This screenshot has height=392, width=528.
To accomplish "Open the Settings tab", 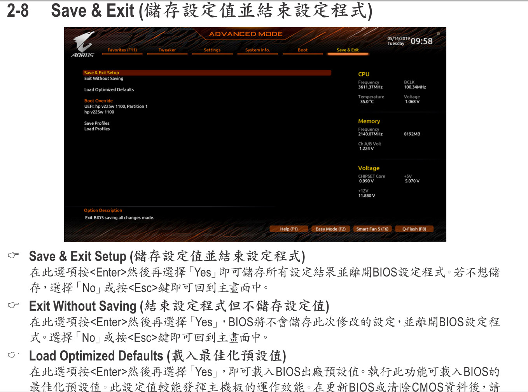I will (x=212, y=50).
